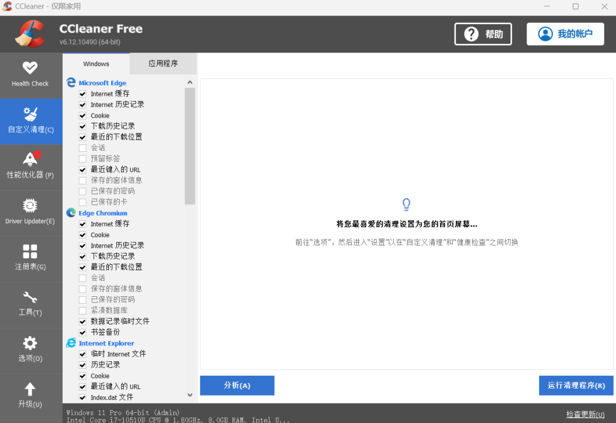Uncheck Microsoft Edge 最近键入的 URL
The height and width of the screenshot is (423, 616).
coord(83,170)
